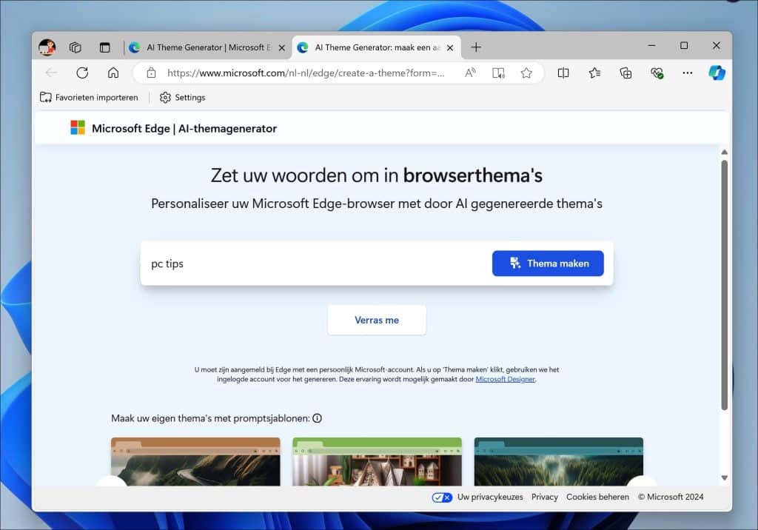This screenshot has width=758, height=530.
Task: Maximize the Edge window
Action: [684, 45]
